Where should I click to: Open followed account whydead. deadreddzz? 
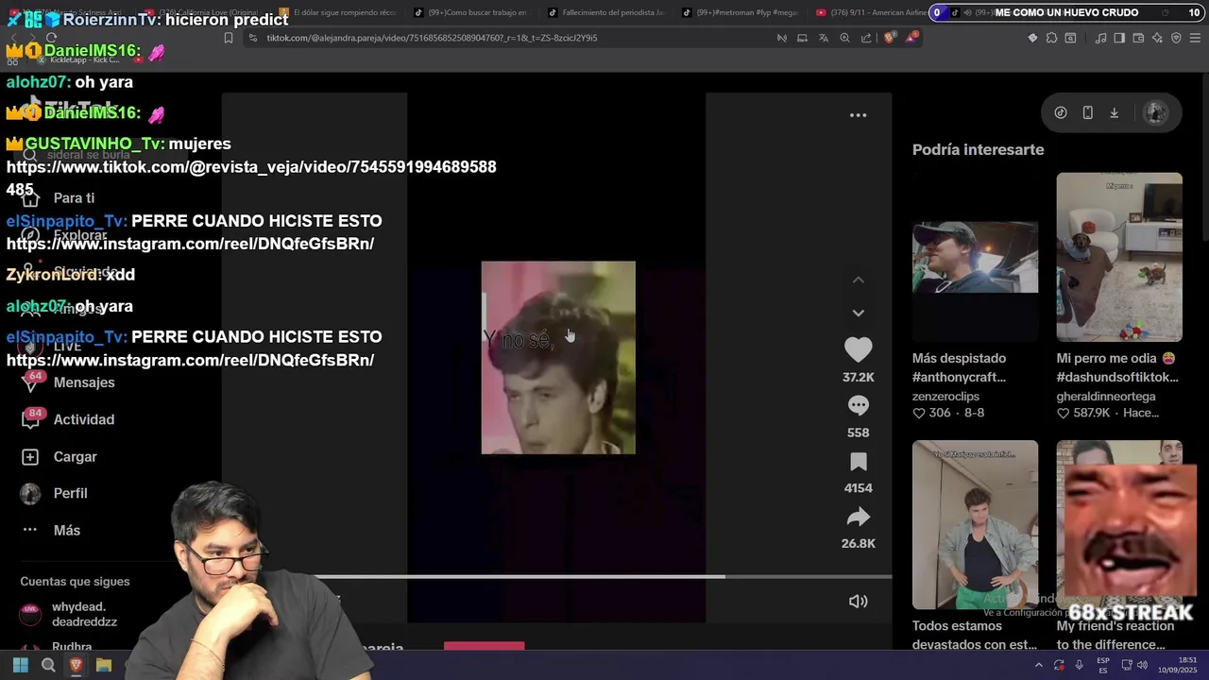(85, 614)
